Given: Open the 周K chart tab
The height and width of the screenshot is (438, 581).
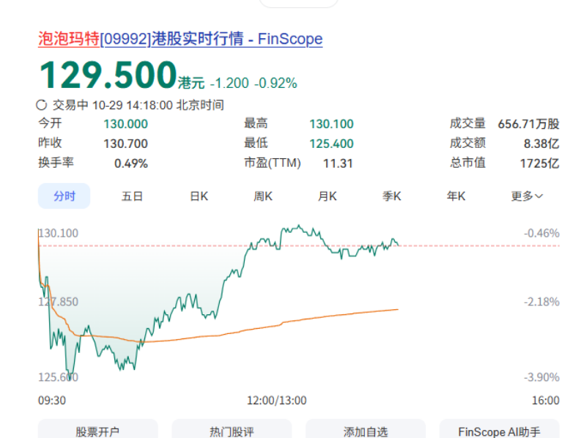Looking at the screenshot, I should tap(263, 196).
